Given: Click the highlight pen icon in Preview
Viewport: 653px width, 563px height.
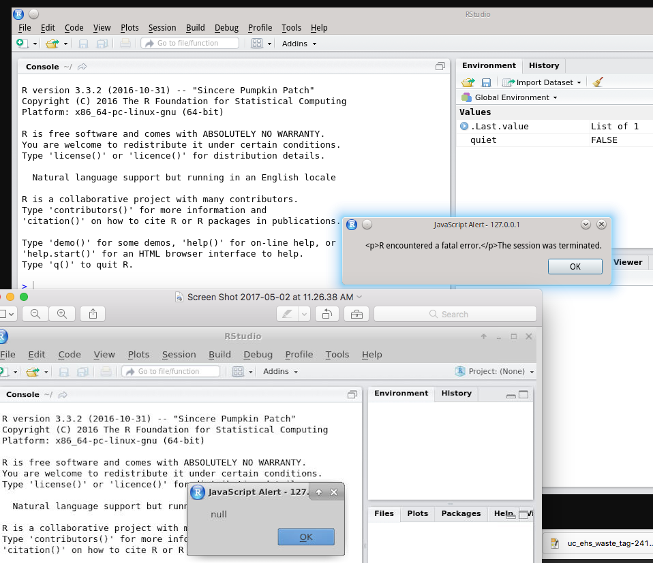Looking at the screenshot, I should tap(288, 314).
